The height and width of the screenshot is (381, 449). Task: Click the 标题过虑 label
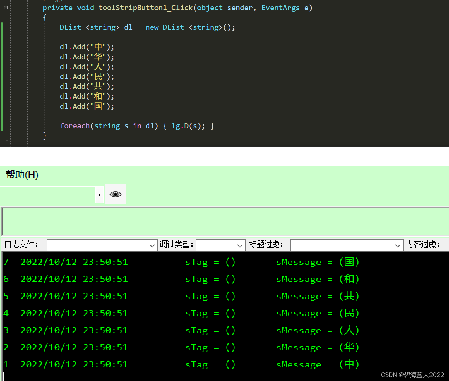click(266, 245)
